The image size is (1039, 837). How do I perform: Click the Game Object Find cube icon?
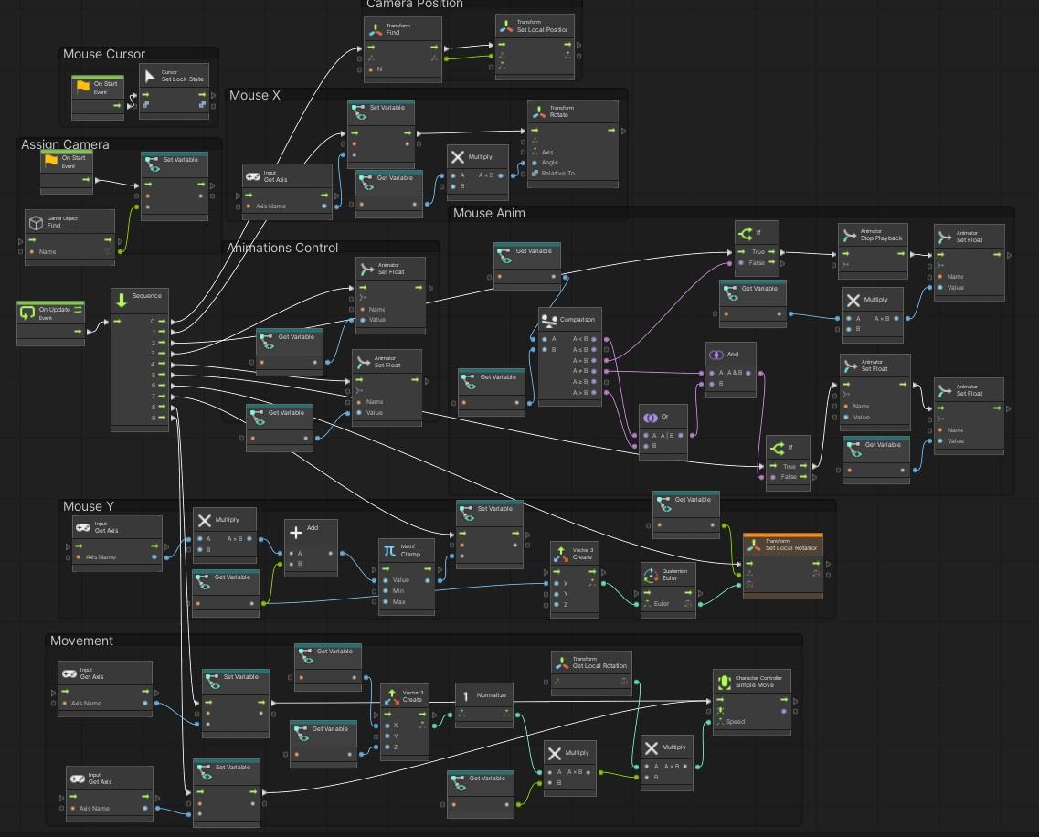tap(36, 223)
